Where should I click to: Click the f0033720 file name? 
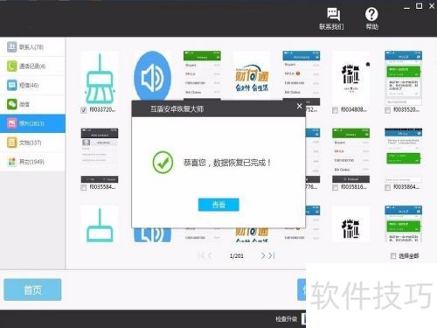click(x=102, y=109)
